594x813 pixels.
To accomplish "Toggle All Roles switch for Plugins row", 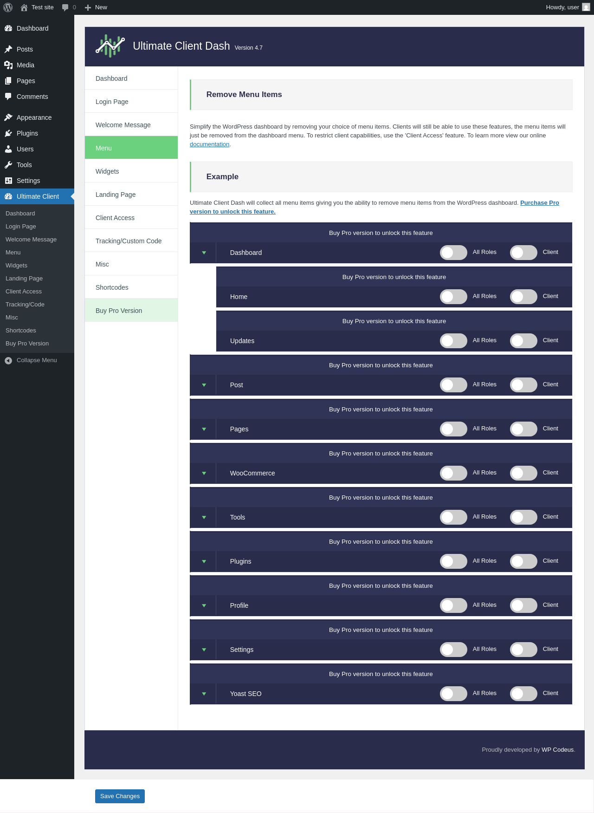I will tap(453, 561).
